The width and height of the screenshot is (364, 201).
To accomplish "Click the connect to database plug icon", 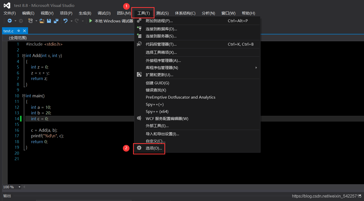I will [139, 29].
